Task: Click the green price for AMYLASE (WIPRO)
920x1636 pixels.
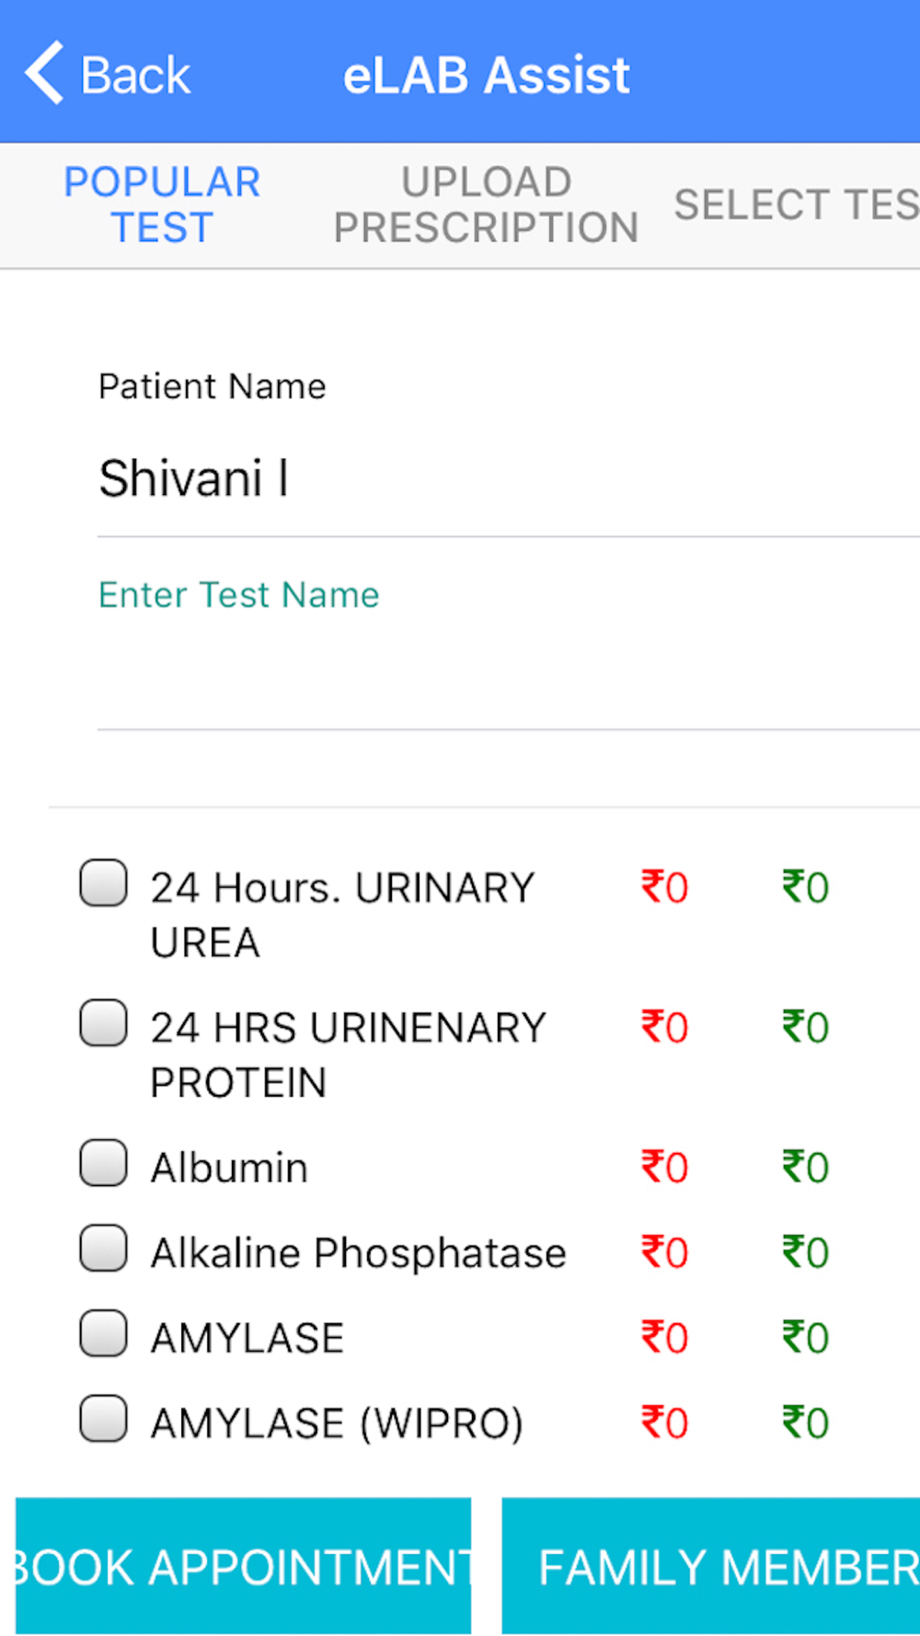Action: click(x=805, y=1423)
